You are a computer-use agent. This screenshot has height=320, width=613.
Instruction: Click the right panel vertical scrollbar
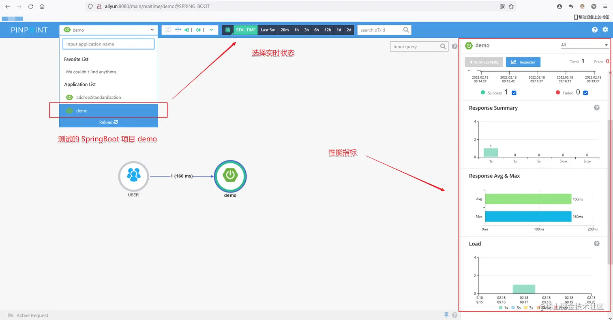point(610,192)
